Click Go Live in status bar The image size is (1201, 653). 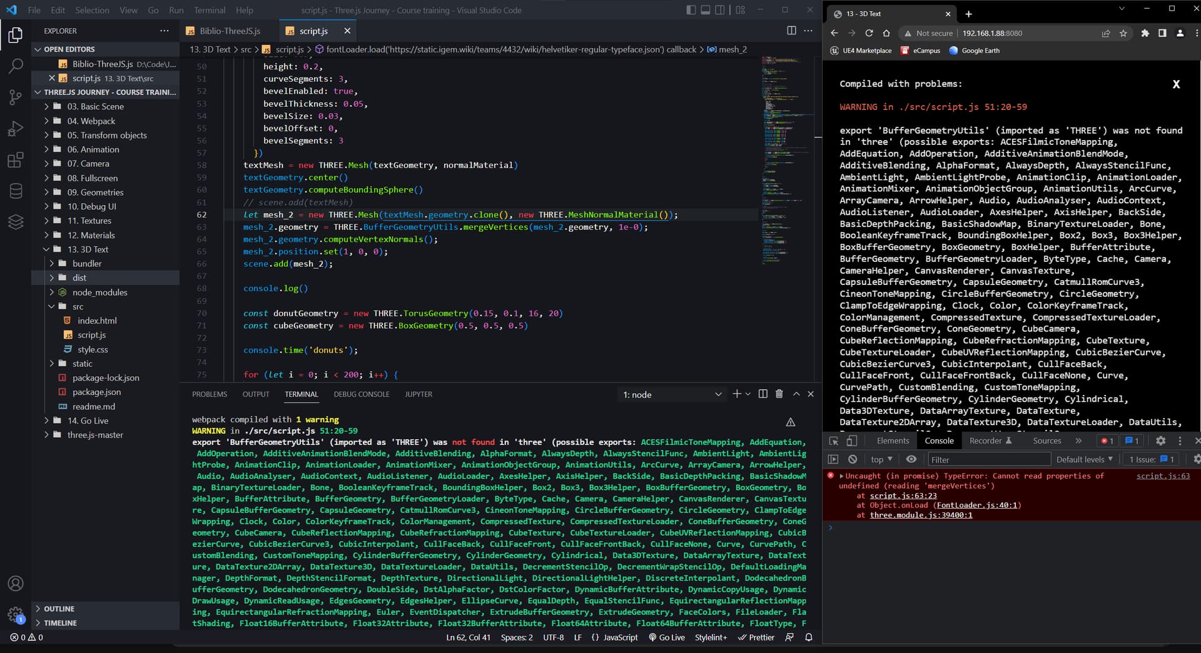[x=666, y=637]
